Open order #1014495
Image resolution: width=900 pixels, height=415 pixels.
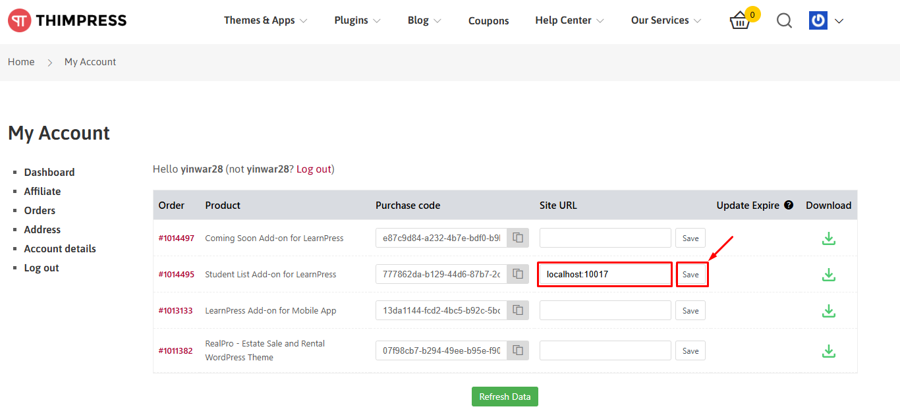click(177, 275)
